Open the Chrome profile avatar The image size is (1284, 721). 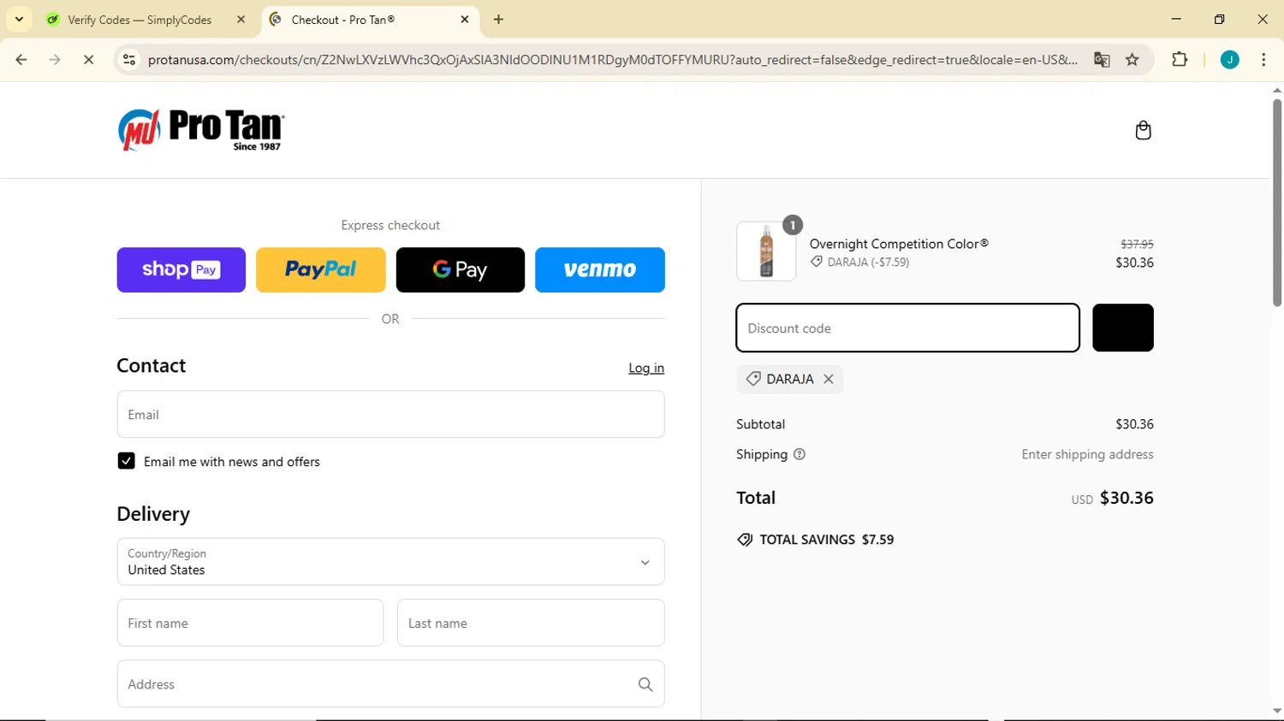point(1229,60)
